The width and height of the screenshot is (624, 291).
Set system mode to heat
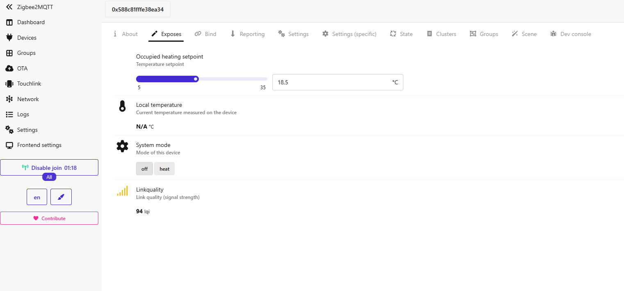tap(164, 169)
